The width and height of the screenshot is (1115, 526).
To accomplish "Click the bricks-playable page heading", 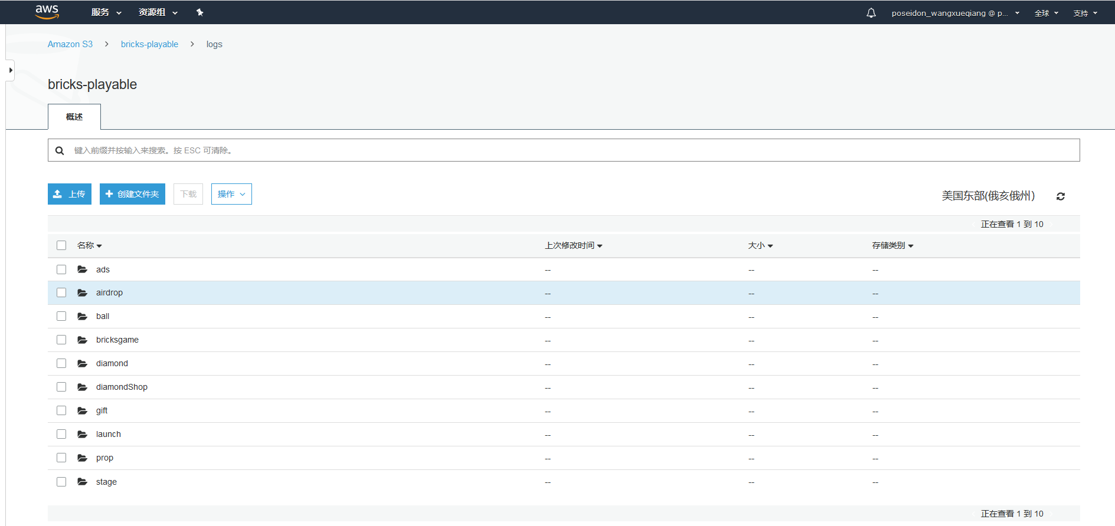I will (92, 84).
